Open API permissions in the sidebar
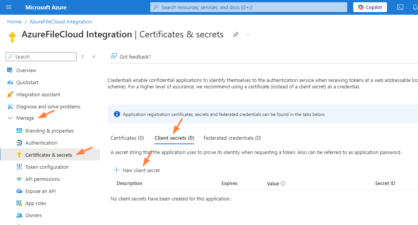This screenshot has width=418, height=225. 42,179
